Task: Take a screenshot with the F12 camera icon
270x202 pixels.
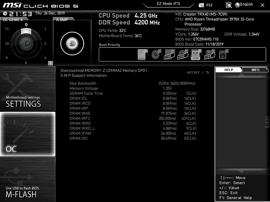Action: click(x=201, y=5)
